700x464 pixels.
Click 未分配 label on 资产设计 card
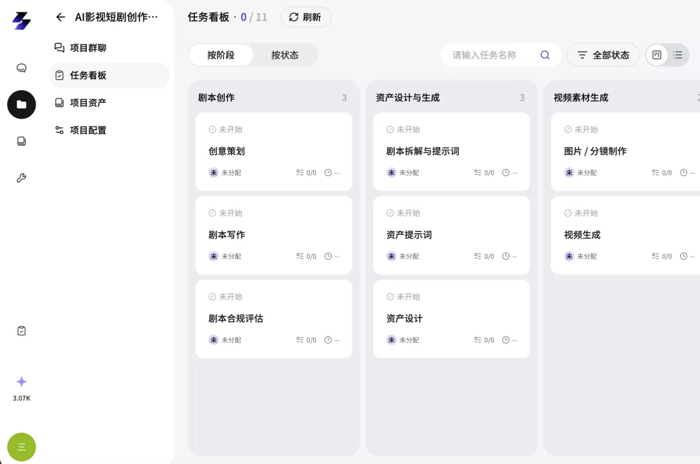click(x=409, y=340)
